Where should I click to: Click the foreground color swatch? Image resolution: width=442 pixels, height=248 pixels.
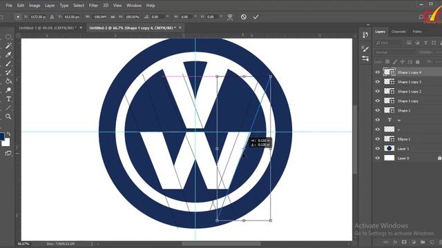[2, 136]
